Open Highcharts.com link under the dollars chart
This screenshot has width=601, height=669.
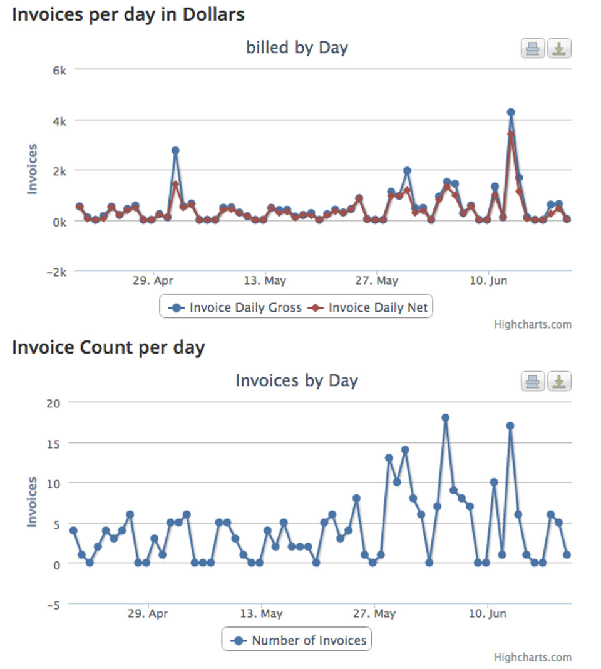[x=532, y=324]
